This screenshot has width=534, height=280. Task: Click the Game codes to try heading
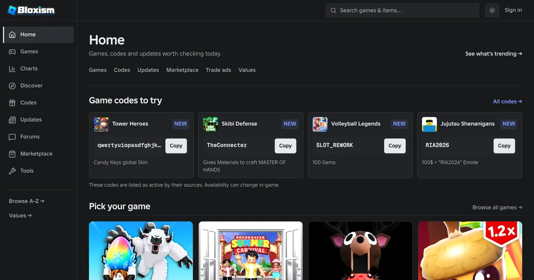pyautogui.click(x=125, y=101)
